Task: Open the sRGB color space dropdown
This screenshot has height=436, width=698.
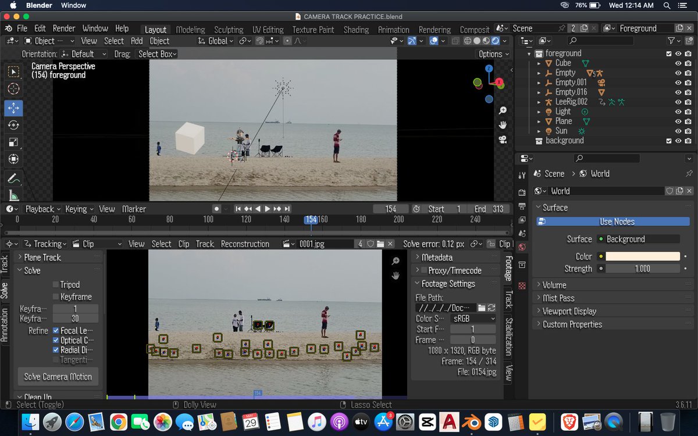Action: click(x=473, y=319)
